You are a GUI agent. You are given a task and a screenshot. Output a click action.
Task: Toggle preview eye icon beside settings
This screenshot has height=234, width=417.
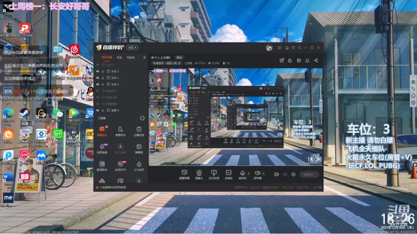coord(285,174)
